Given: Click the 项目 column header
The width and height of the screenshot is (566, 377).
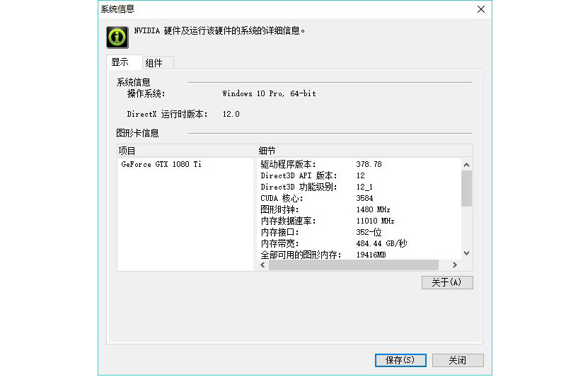Looking at the screenshot, I should pos(186,151).
